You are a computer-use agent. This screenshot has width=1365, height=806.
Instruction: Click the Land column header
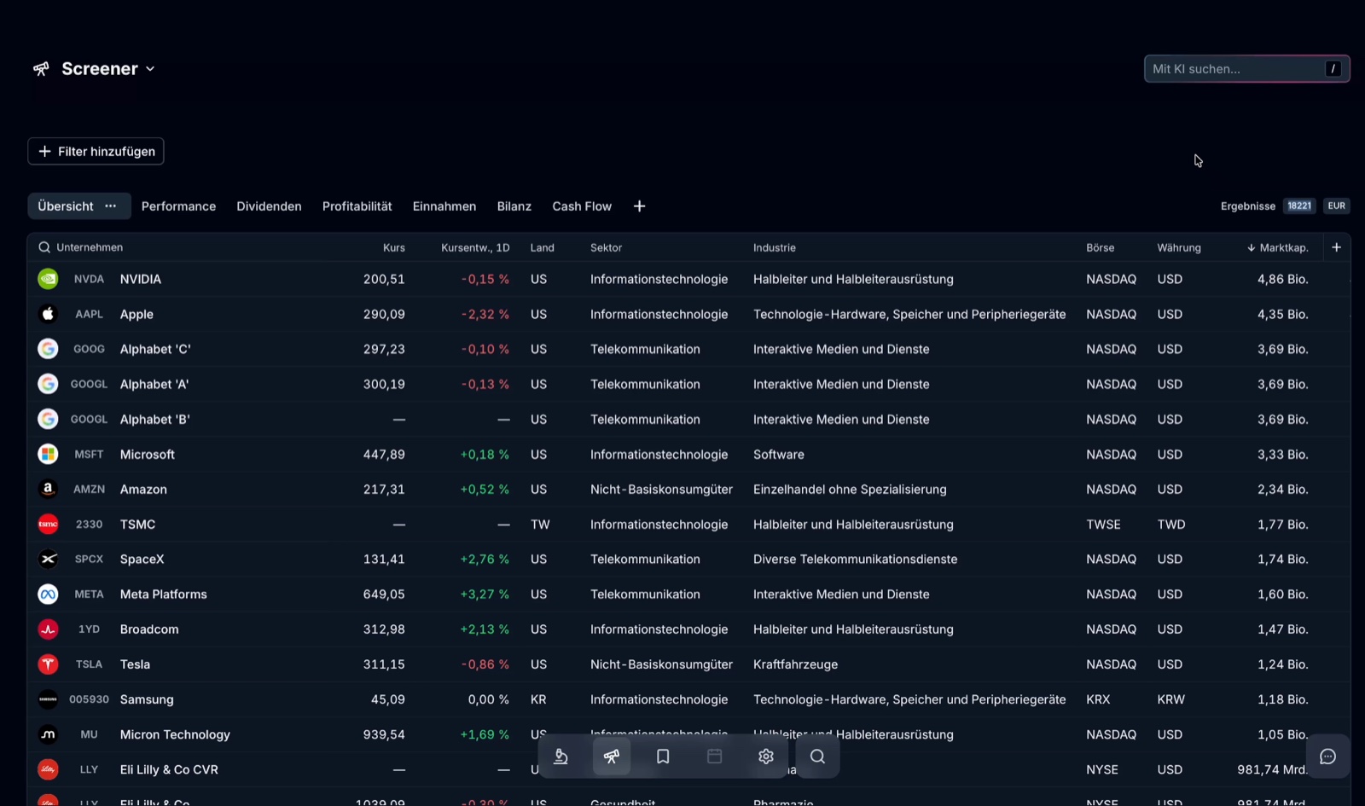(x=543, y=247)
